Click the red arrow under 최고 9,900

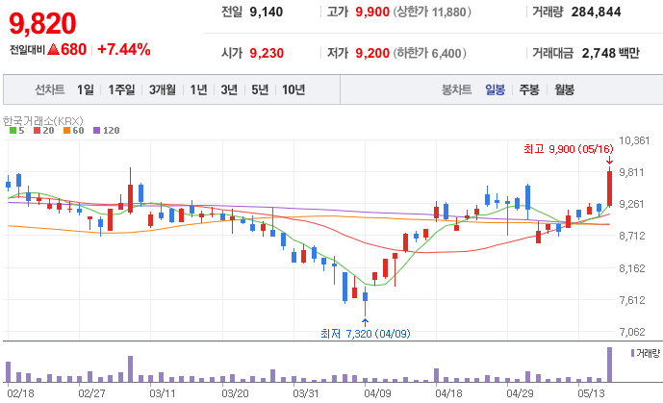[609, 160]
